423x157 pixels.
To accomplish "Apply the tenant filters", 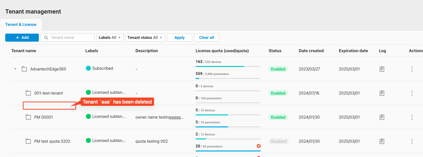I will point(180,38).
